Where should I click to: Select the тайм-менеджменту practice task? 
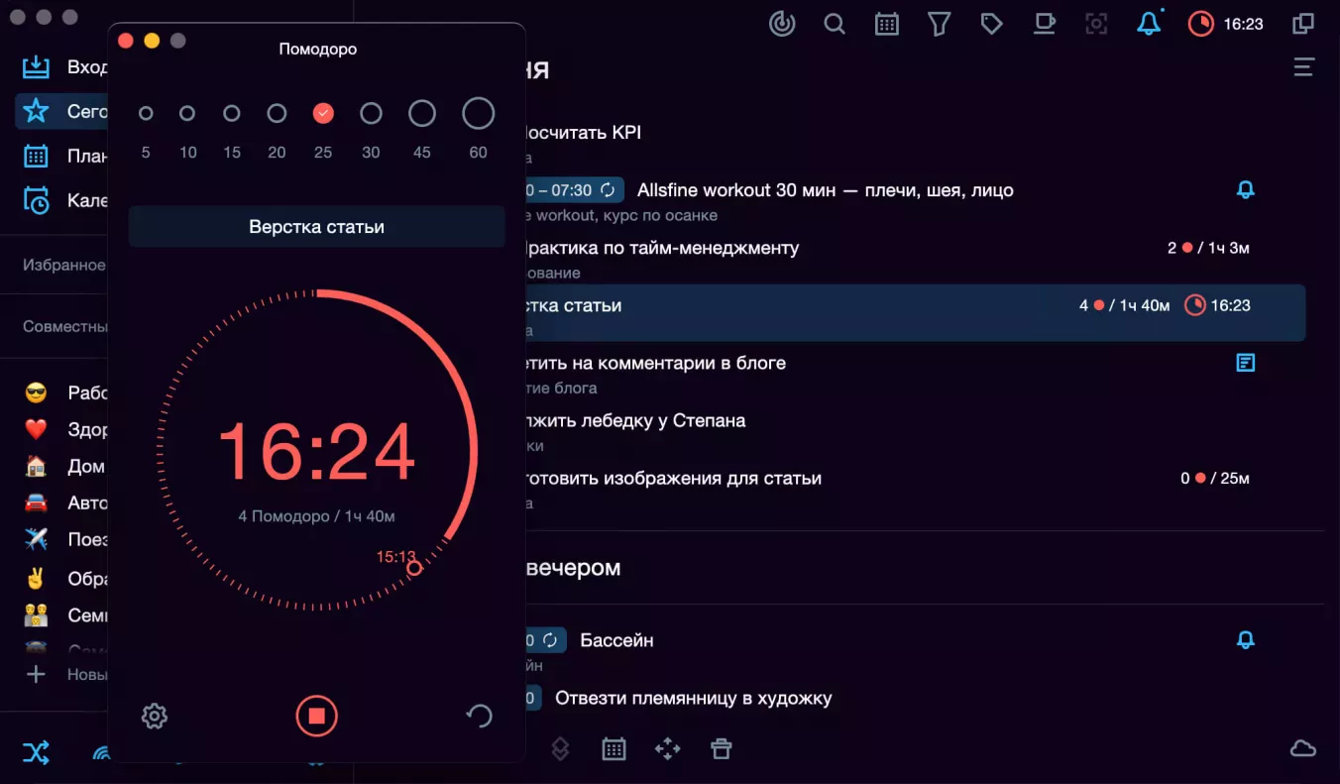click(662, 248)
